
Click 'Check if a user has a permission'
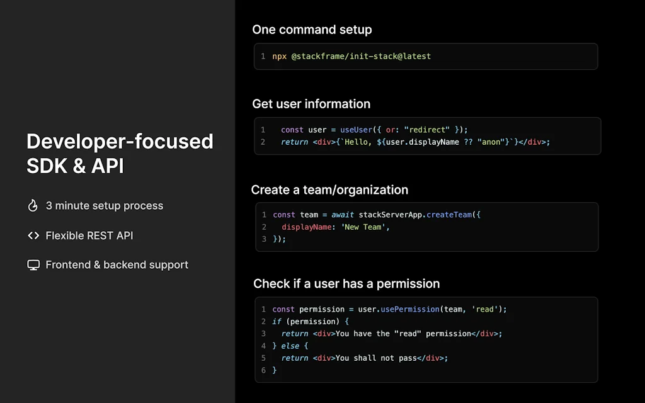pos(346,284)
